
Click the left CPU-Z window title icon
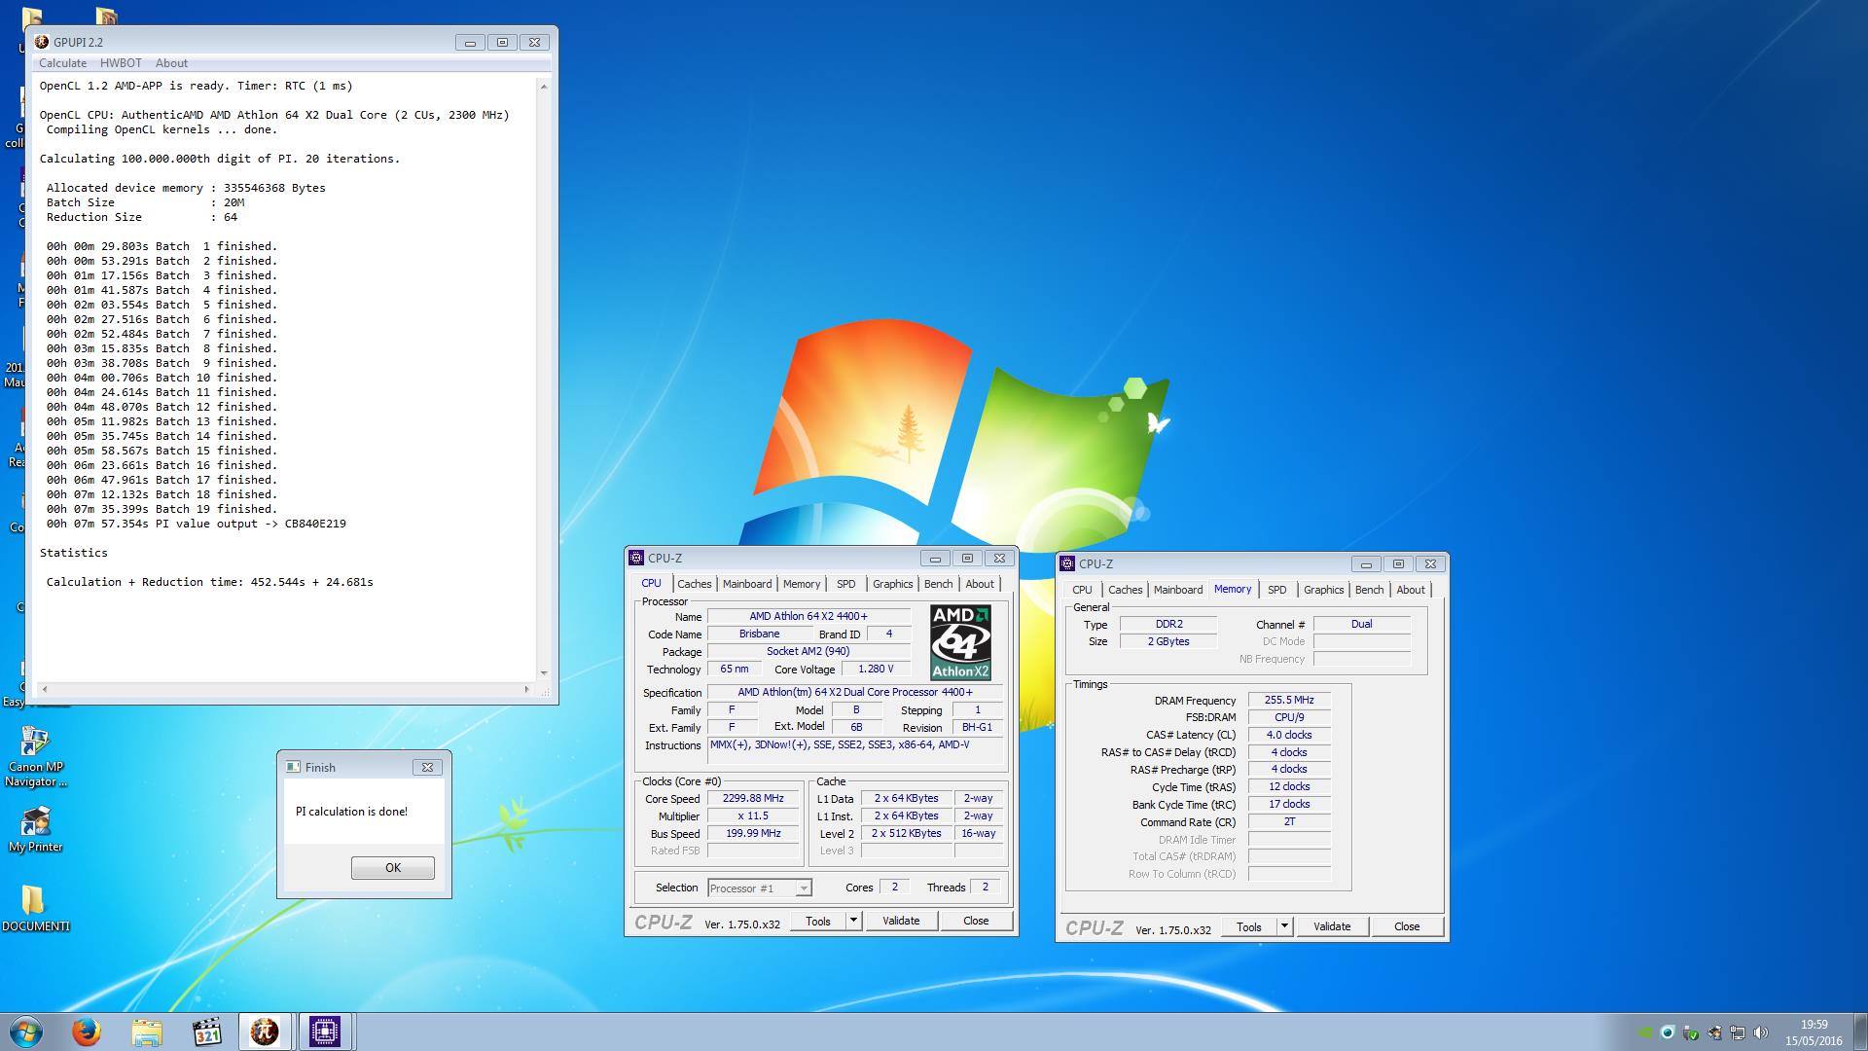636,558
